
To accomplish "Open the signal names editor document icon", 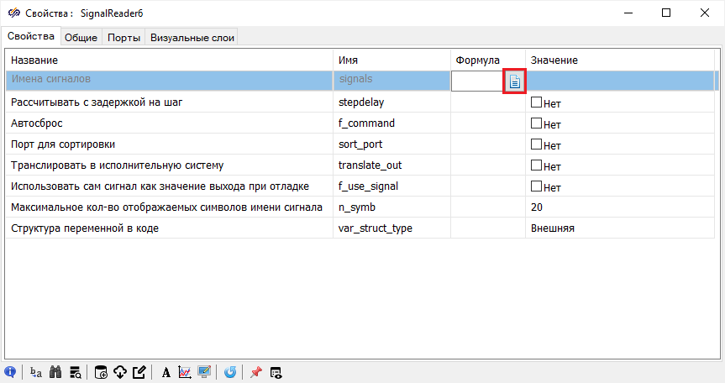I will [x=515, y=81].
